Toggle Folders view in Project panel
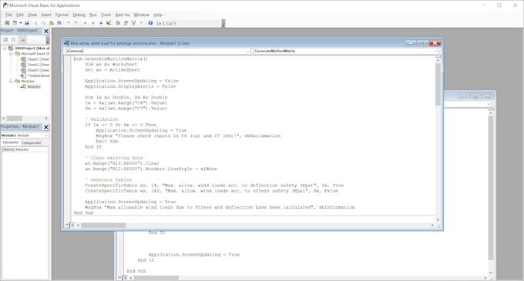Image resolution: width=524 pixels, height=281 pixels. pyautogui.click(x=22, y=40)
